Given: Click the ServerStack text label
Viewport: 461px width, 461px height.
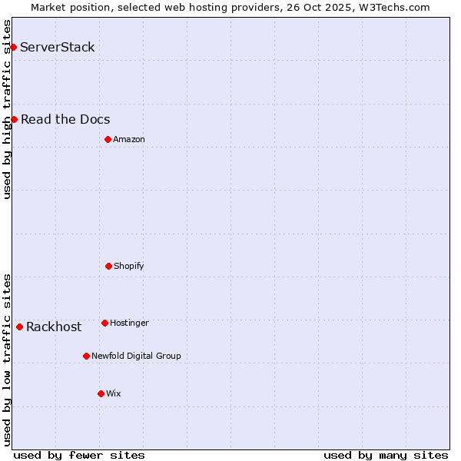Looking at the screenshot, I should (x=58, y=47).
